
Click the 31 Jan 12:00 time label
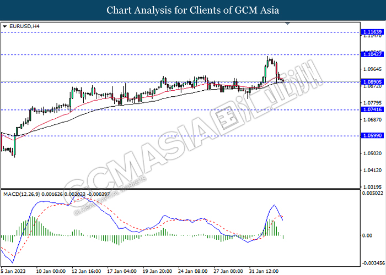[x=264, y=271]
